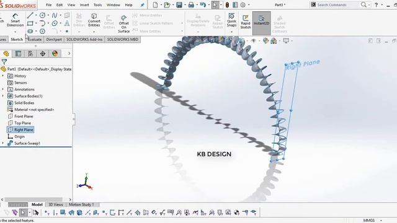Expand the Surface-Sweep1 feature
Screen dimensions: 397x223
(2, 143)
